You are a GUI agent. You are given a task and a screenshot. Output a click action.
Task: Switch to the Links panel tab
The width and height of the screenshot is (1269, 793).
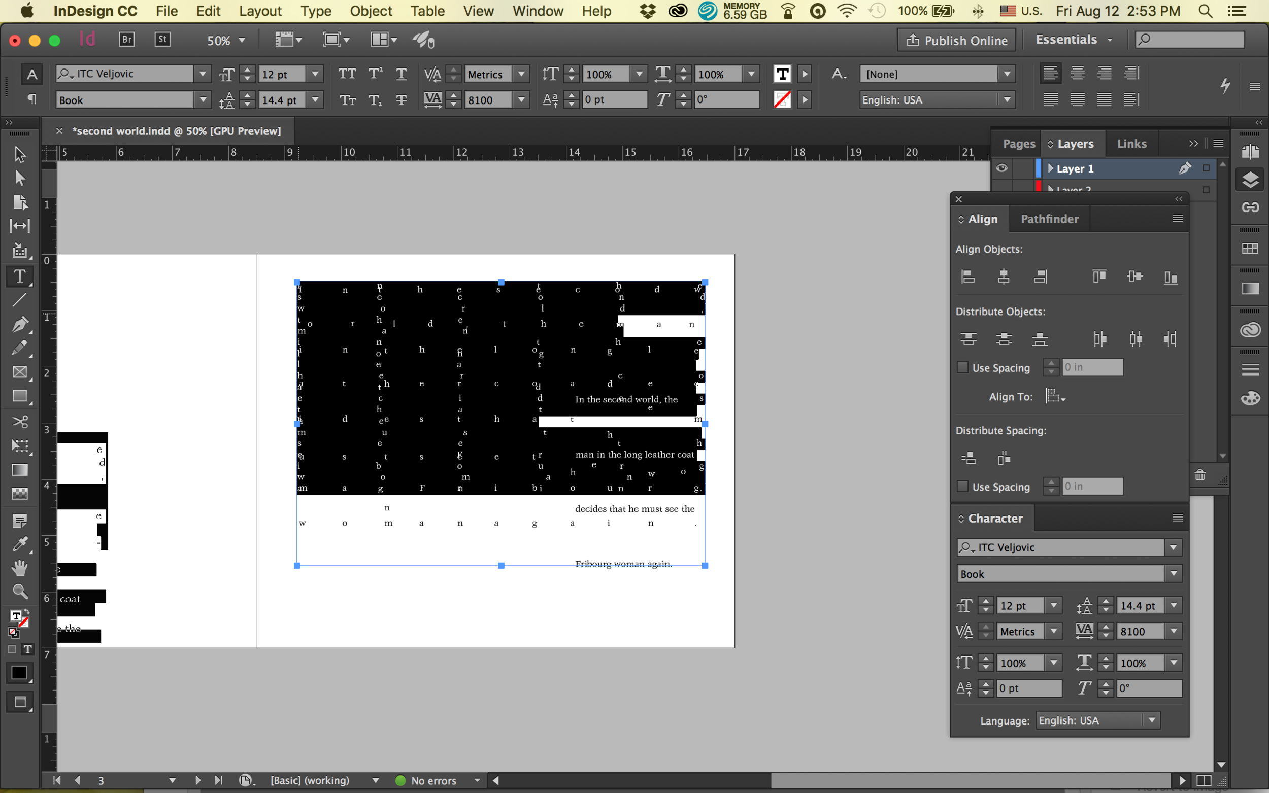tap(1131, 143)
